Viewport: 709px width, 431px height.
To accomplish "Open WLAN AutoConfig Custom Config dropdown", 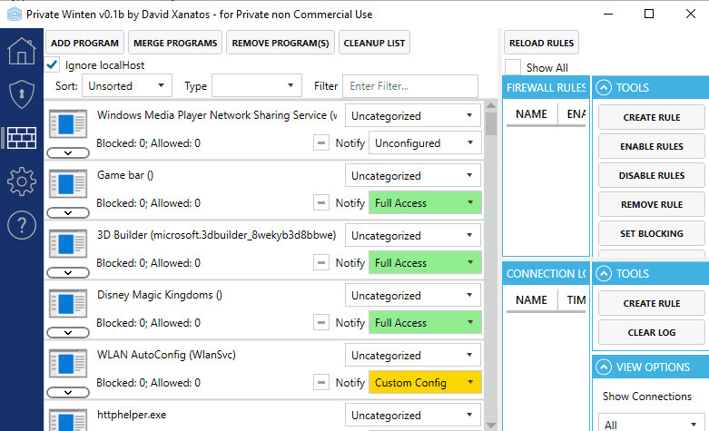I will click(425, 382).
